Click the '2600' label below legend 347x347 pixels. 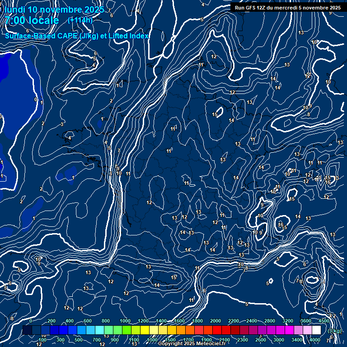261,340
